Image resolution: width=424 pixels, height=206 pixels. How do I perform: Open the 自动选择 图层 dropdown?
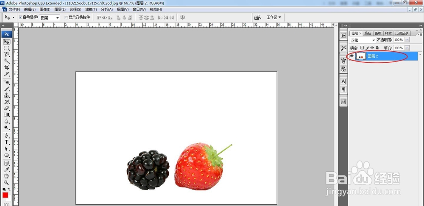pos(50,18)
